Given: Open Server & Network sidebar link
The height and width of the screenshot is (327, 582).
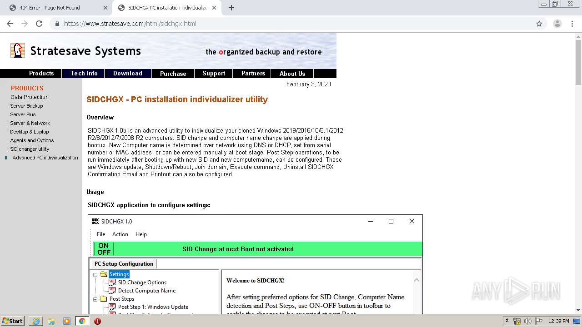Looking at the screenshot, I should [30, 123].
